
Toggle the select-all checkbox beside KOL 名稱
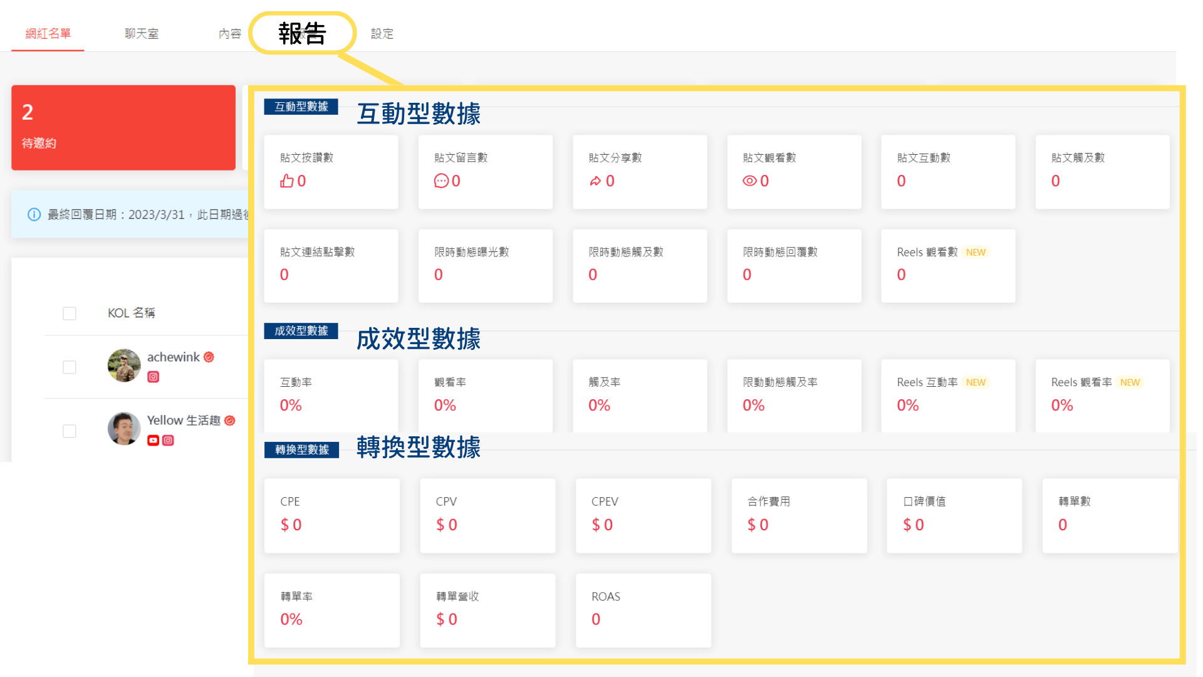click(70, 313)
